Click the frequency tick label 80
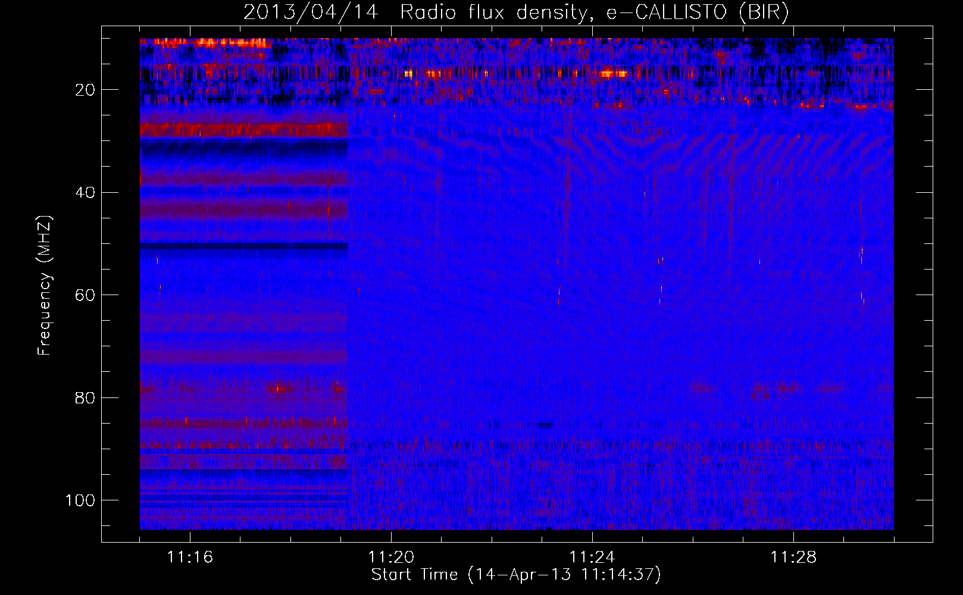Image resolution: width=963 pixels, height=595 pixels. [85, 397]
